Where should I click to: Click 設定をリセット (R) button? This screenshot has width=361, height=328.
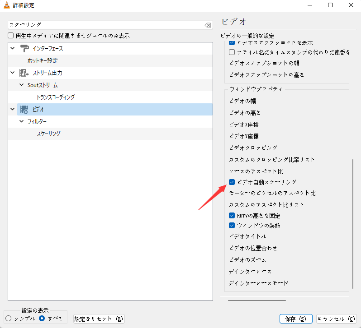99,319
